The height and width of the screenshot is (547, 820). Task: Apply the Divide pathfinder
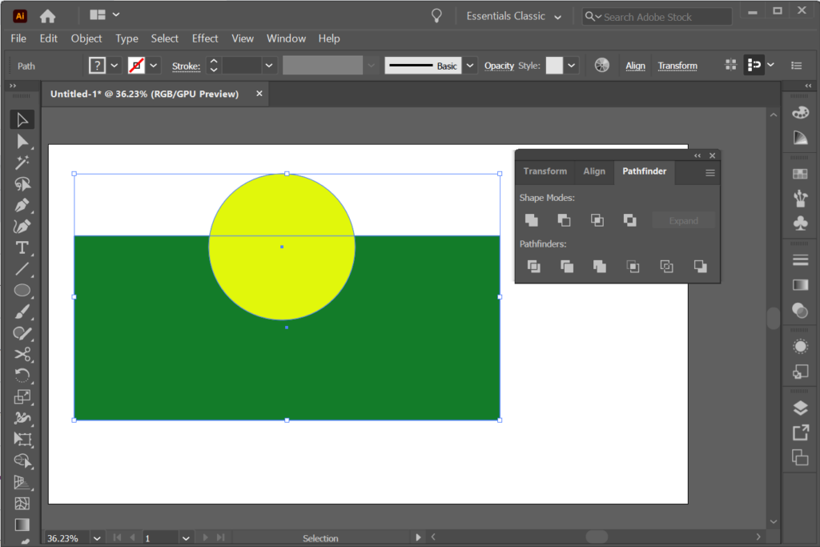533,267
